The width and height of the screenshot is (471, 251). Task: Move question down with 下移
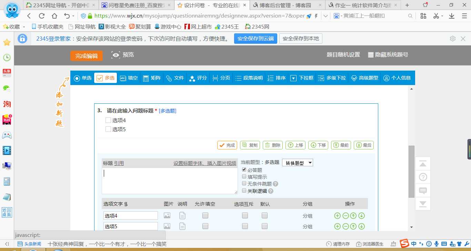click(x=318, y=145)
